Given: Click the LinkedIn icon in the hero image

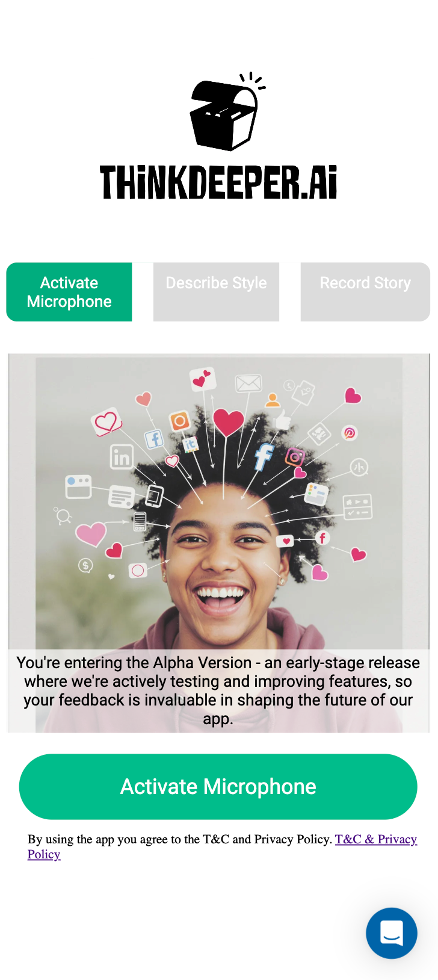Looking at the screenshot, I should pyautogui.click(x=122, y=457).
